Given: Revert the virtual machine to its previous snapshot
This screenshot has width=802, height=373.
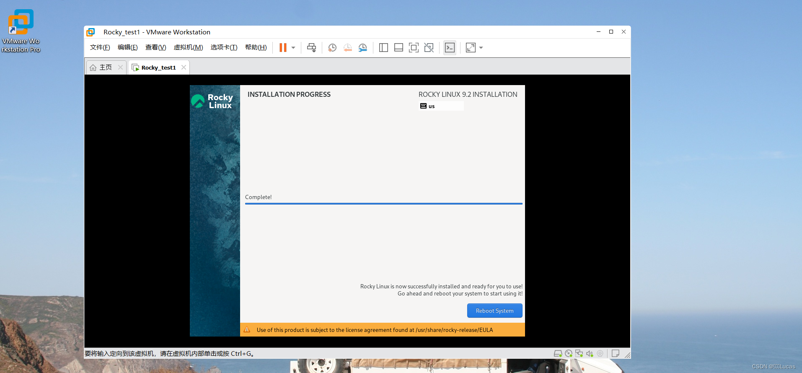Looking at the screenshot, I should (347, 48).
